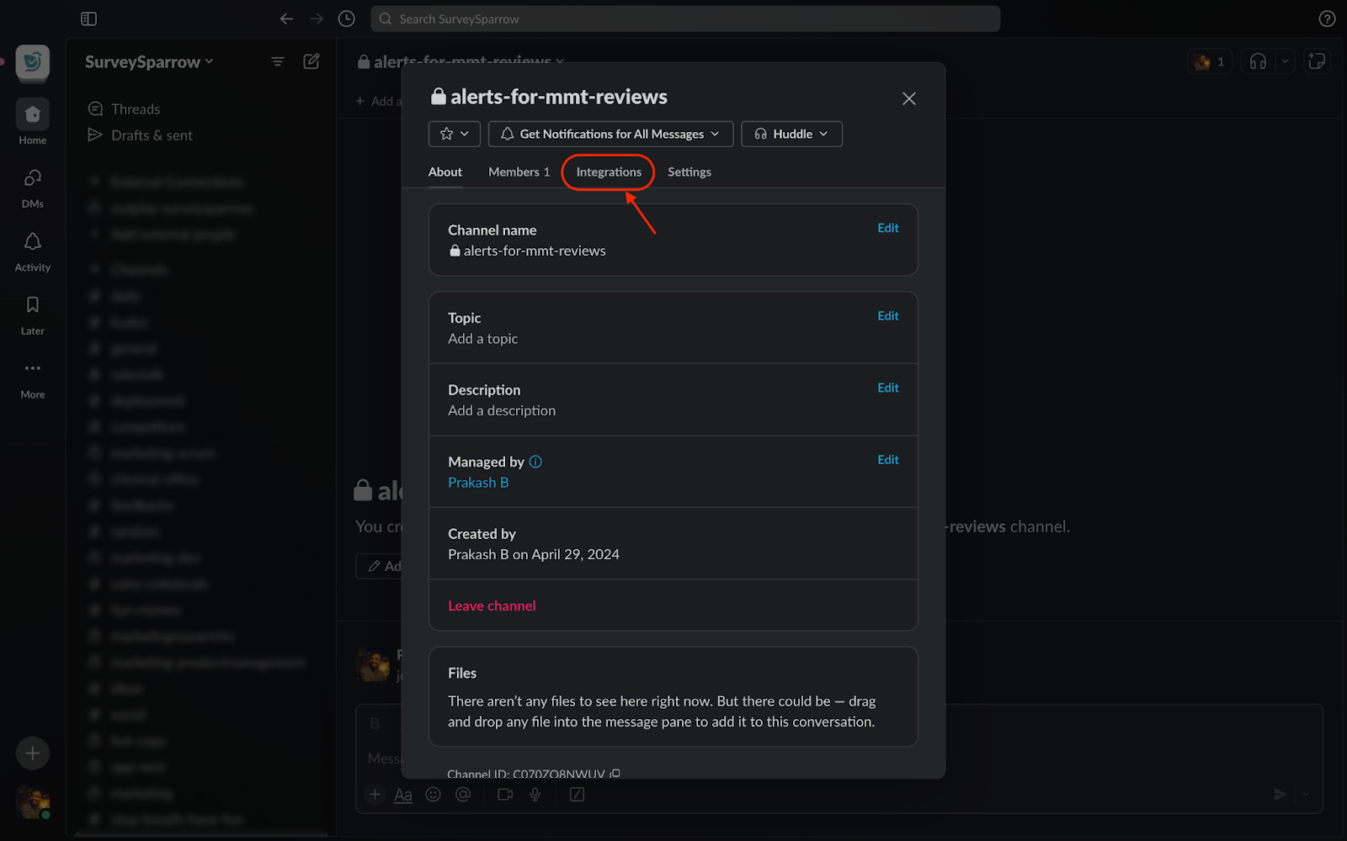The width and height of the screenshot is (1347, 841).
Task: Expand the notifications preference dropdown
Action: tap(610, 134)
